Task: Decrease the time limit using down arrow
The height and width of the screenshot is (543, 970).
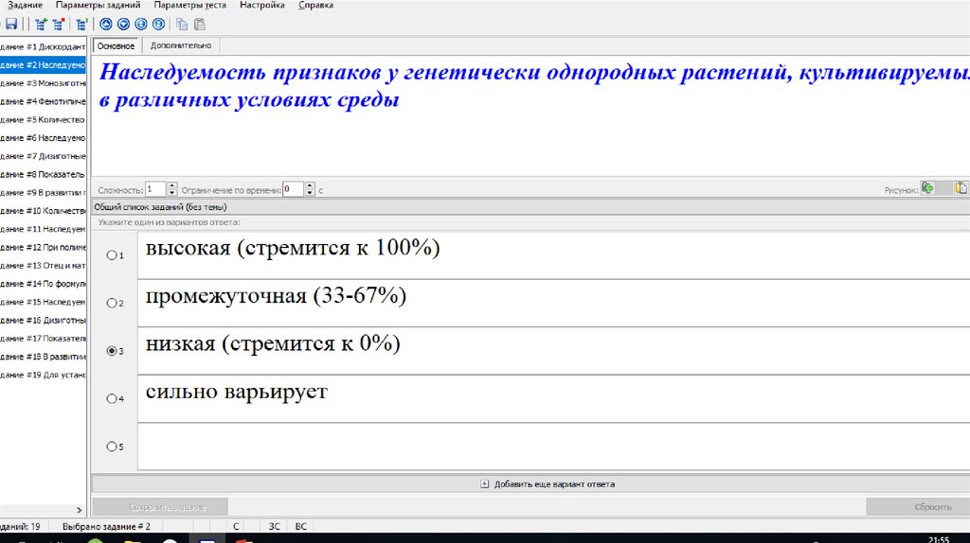Action: pyautogui.click(x=310, y=193)
